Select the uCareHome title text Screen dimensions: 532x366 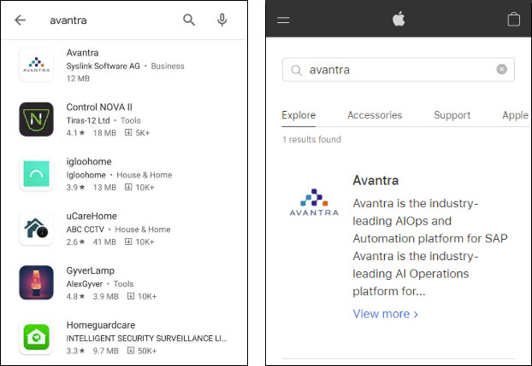pyautogui.click(x=92, y=216)
